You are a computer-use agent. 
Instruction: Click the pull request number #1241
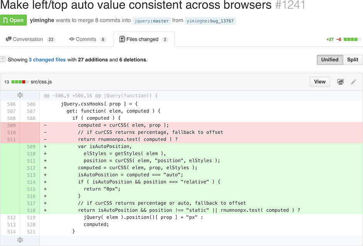point(290,5)
